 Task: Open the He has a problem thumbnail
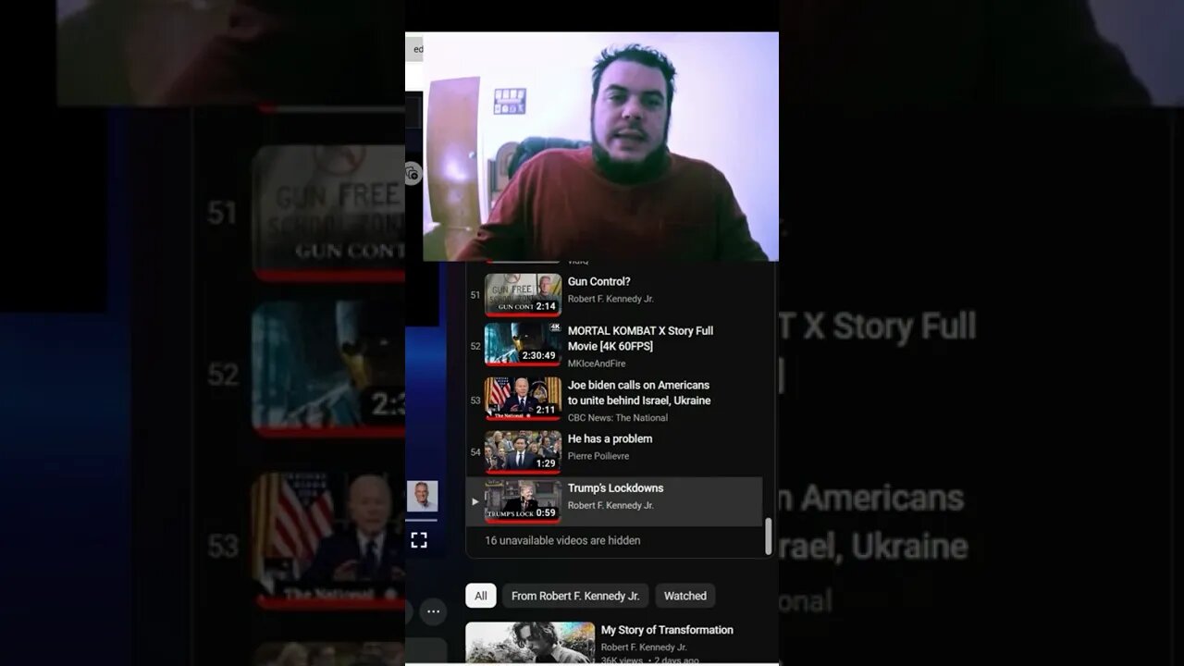[x=523, y=452]
